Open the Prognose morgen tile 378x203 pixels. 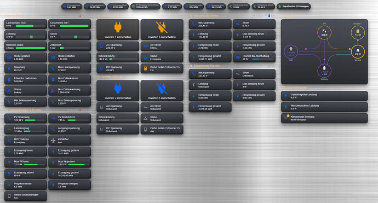click(x=70, y=185)
